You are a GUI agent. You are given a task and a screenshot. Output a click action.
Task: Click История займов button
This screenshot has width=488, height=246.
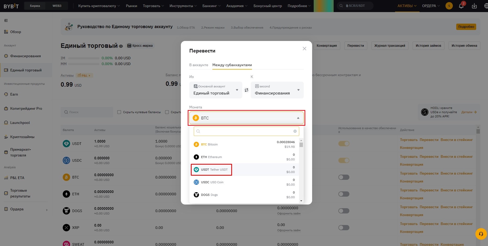click(428, 46)
